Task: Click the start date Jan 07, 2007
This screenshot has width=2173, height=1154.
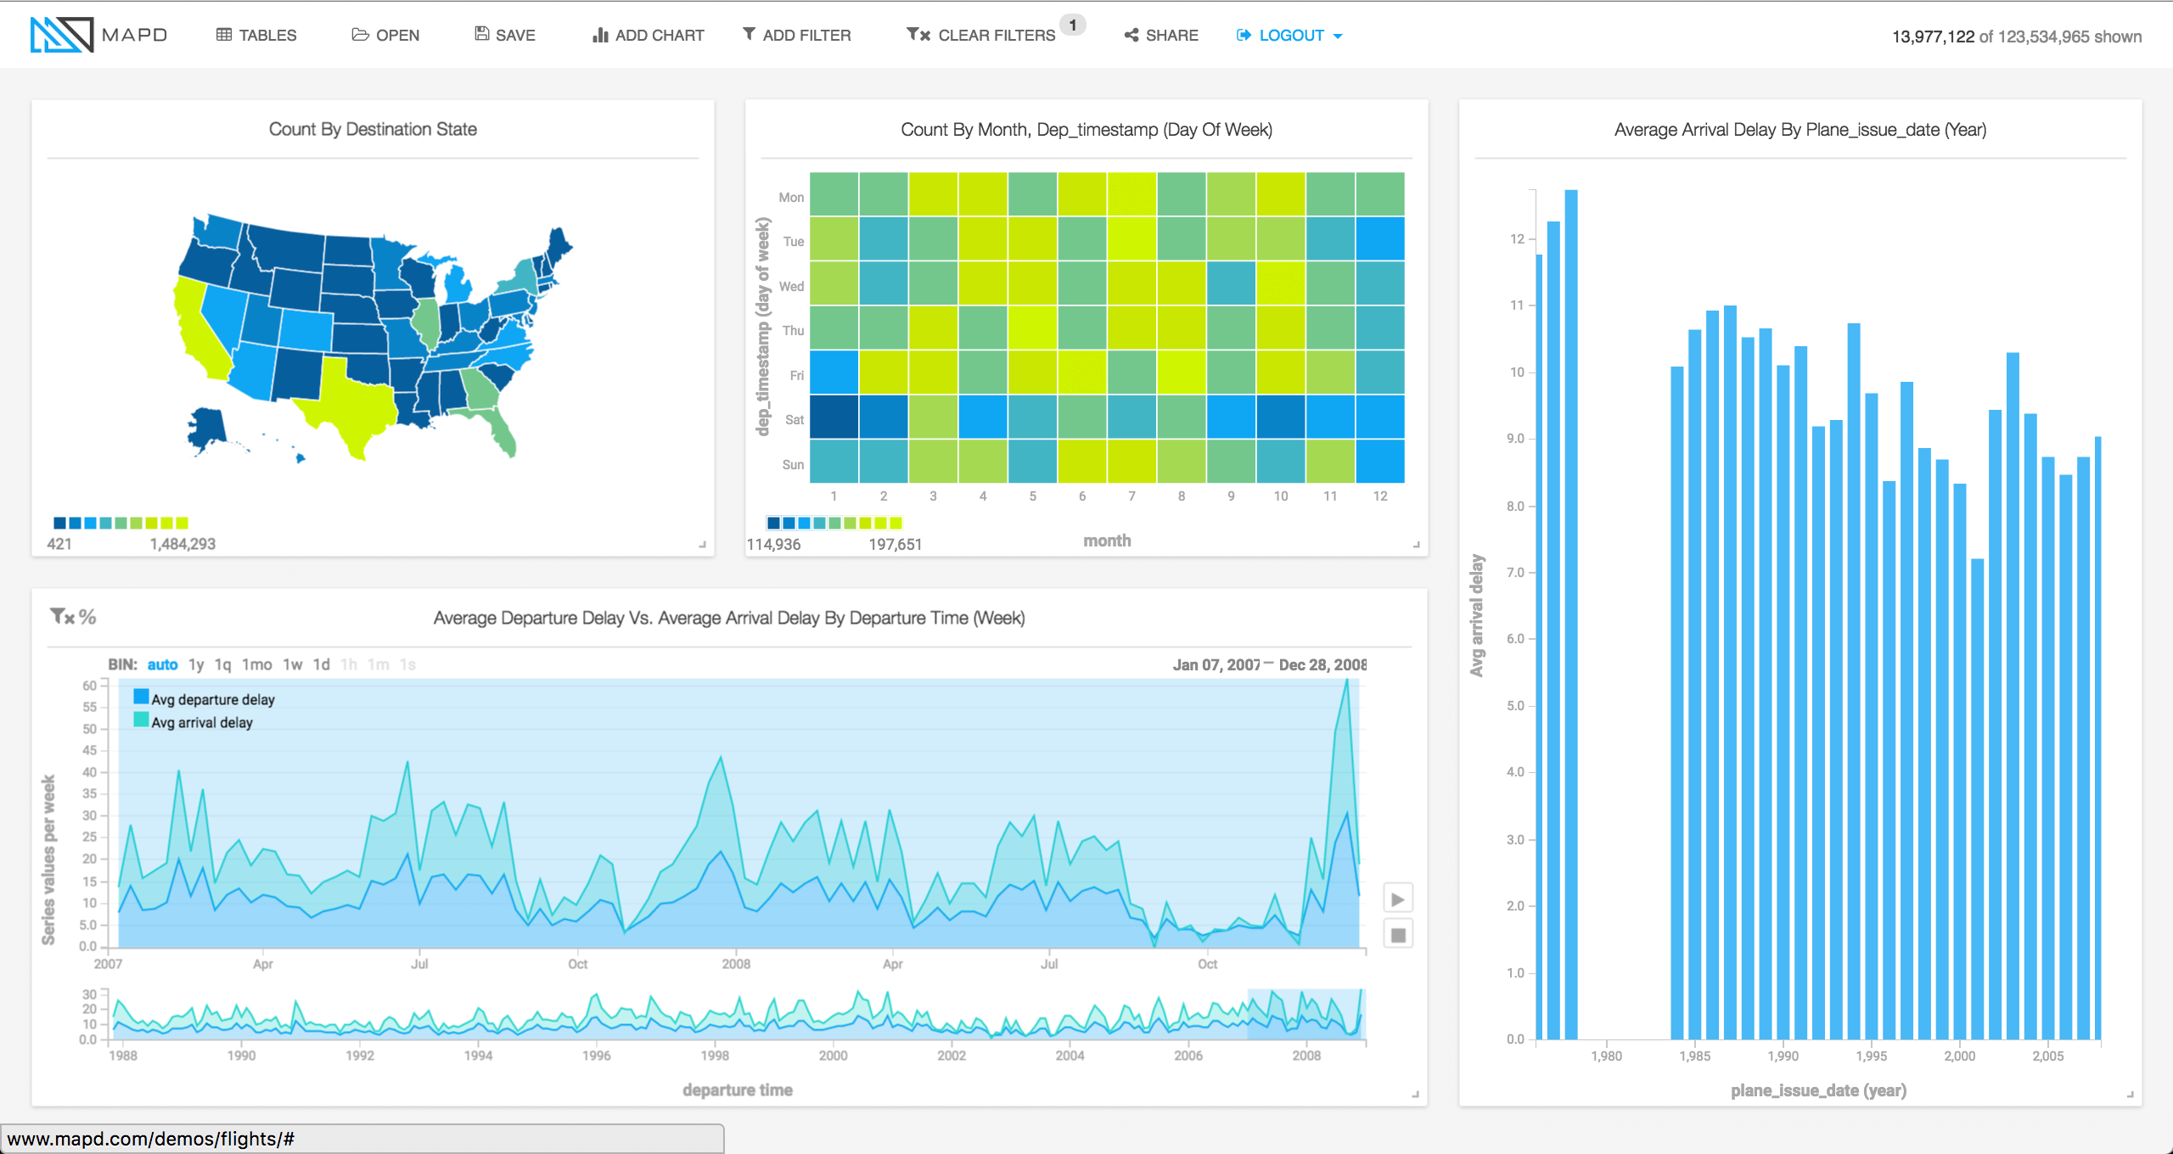Action: tap(1216, 664)
